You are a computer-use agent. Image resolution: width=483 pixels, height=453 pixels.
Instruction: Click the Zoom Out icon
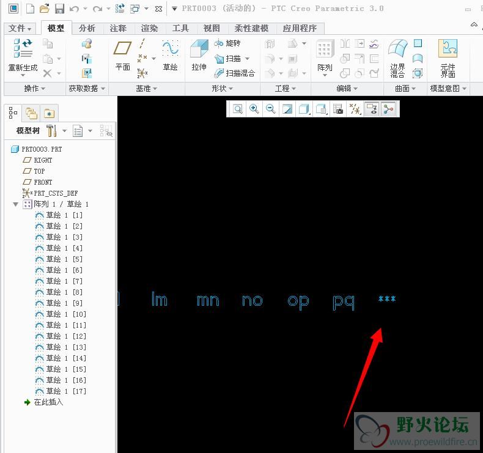[x=271, y=109]
